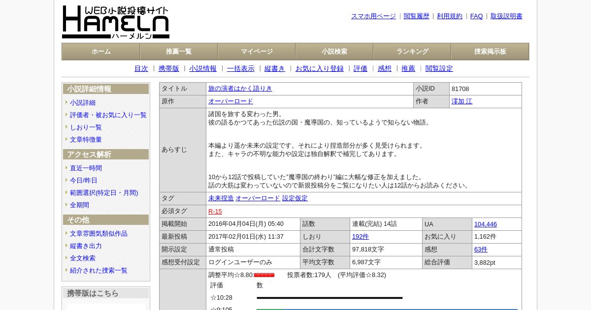Screen dimensions: 591x310
Task: Click お気に入り登録 link
Action: pyautogui.click(x=320, y=69)
